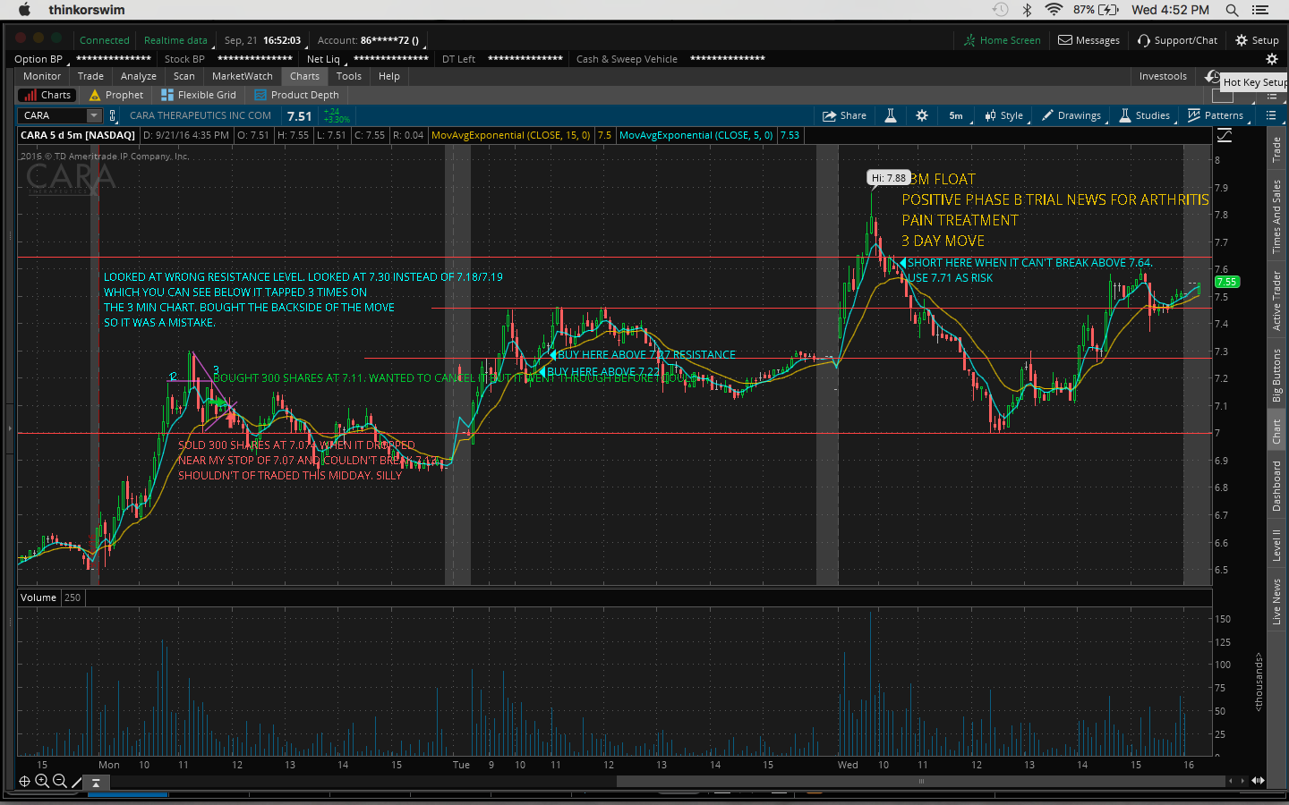Open the Active Trader sidebar tab
This screenshot has width=1289, height=805.
point(1276,300)
